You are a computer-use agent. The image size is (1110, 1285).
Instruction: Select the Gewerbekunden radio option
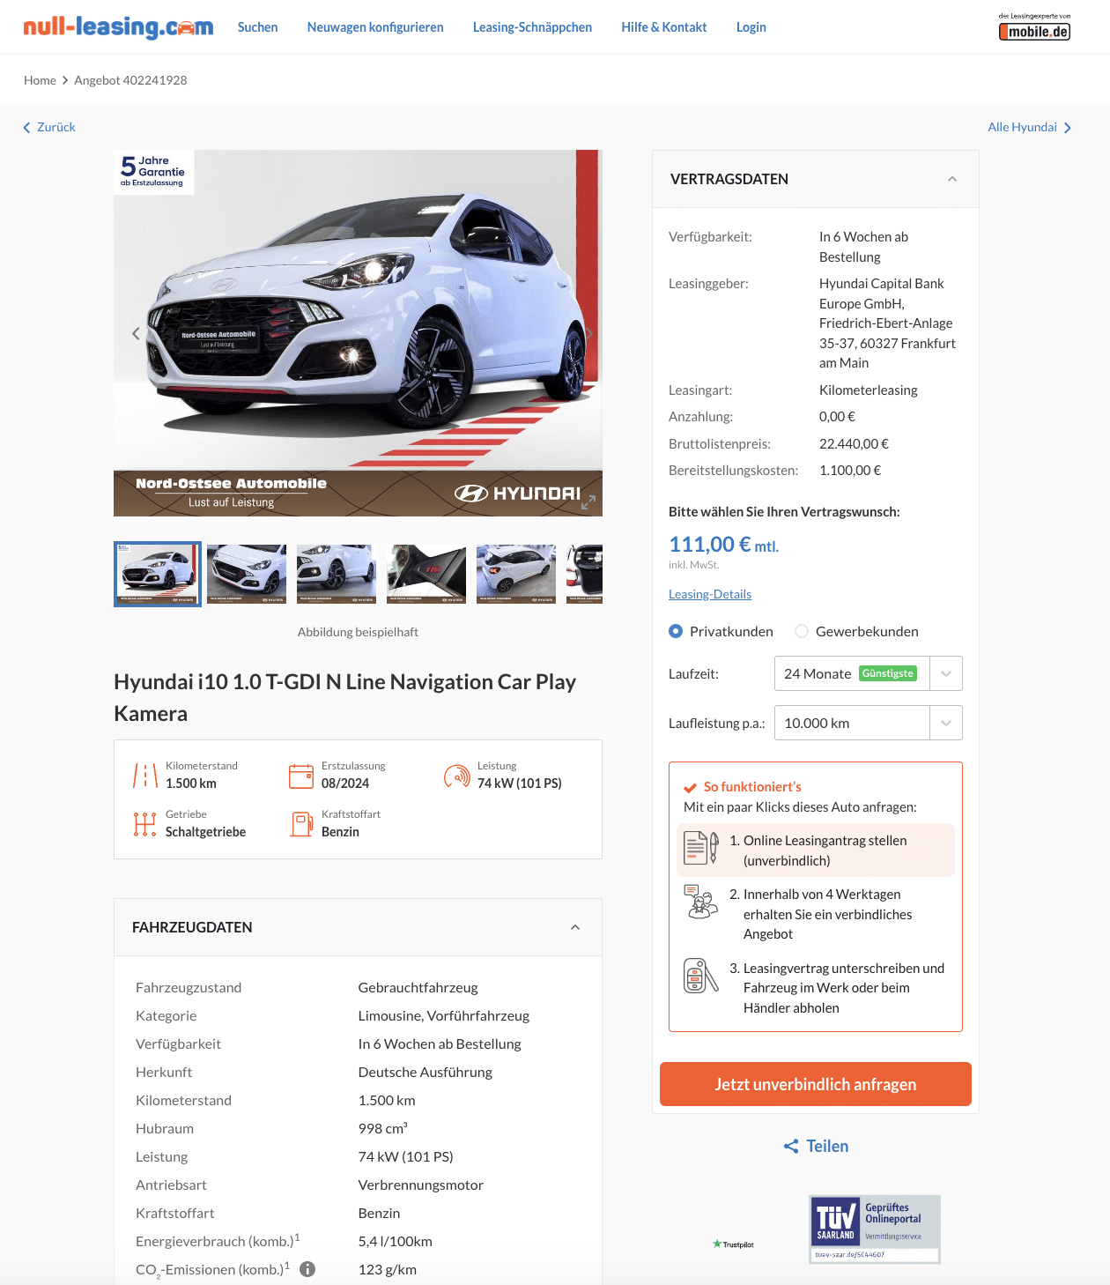[802, 631]
